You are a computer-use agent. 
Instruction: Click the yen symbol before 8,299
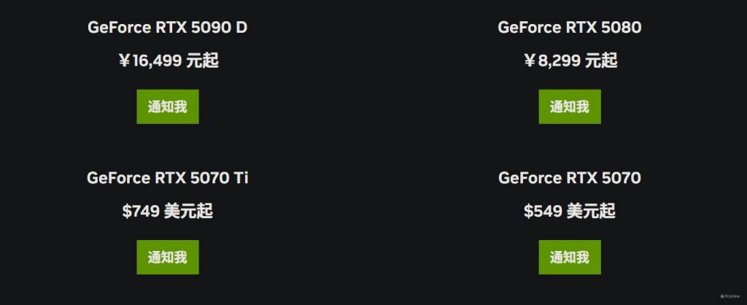(x=530, y=61)
